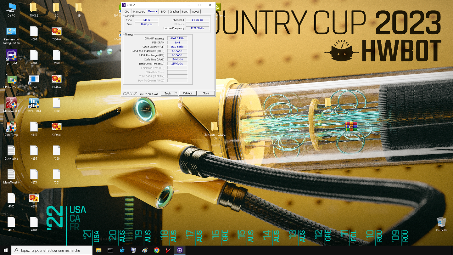
Task: Click the Cycle Time value 124 clocks
Action: tap(177, 59)
